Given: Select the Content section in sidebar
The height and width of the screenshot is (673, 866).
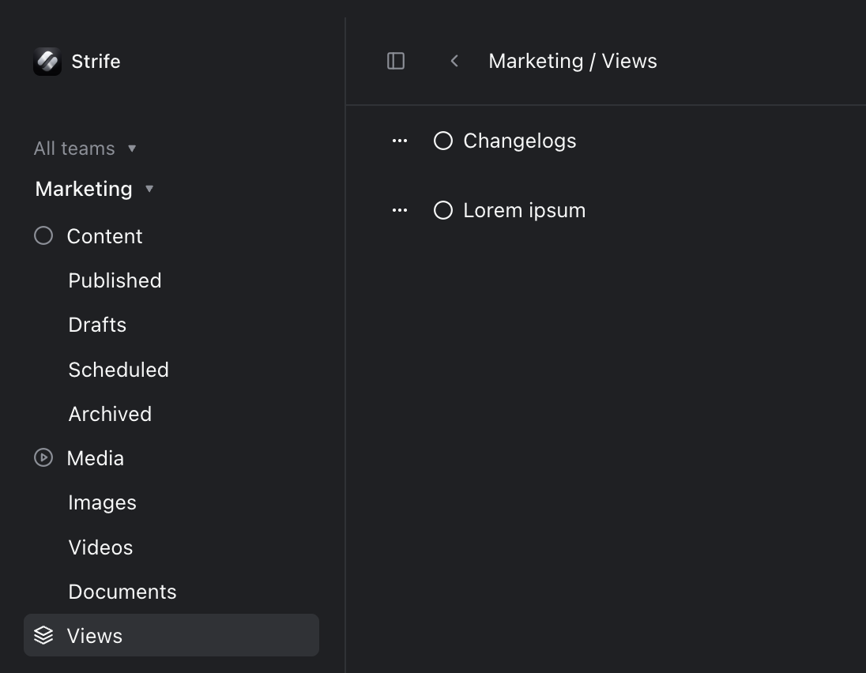Looking at the screenshot, I should (104, 236).
